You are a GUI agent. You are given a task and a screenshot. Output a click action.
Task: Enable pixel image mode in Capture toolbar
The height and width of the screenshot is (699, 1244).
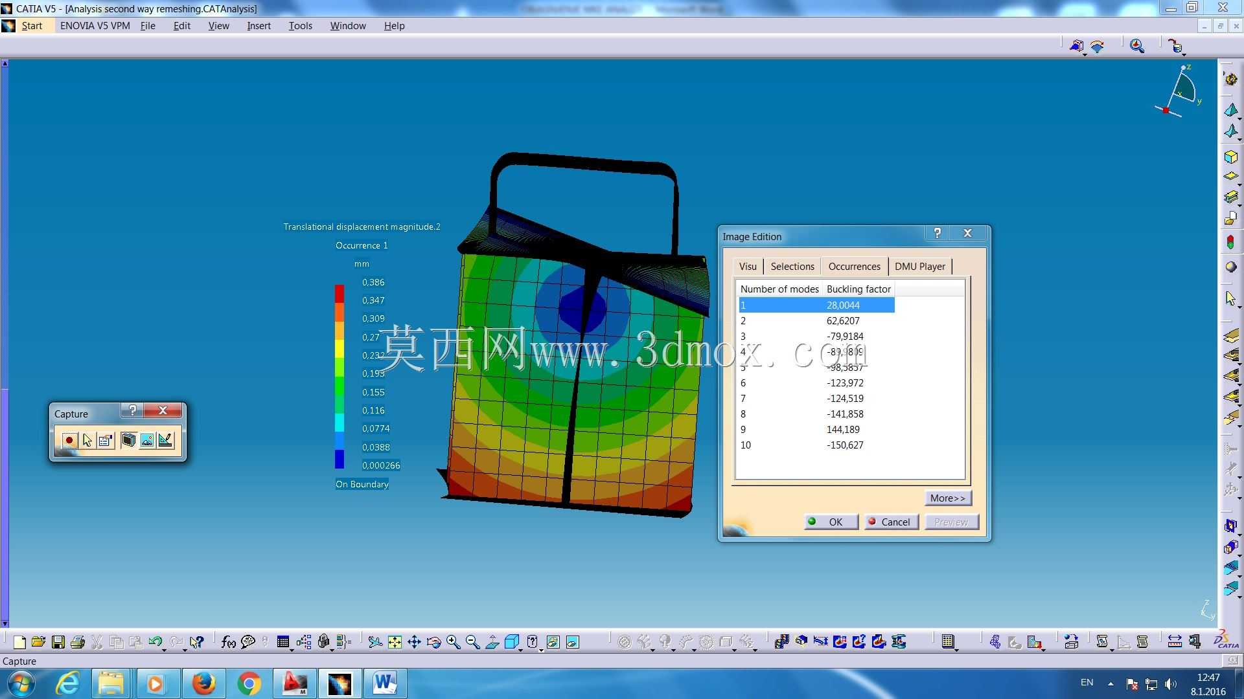147,441
